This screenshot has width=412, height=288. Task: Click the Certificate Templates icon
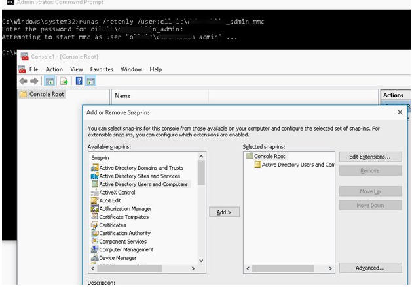94,217
